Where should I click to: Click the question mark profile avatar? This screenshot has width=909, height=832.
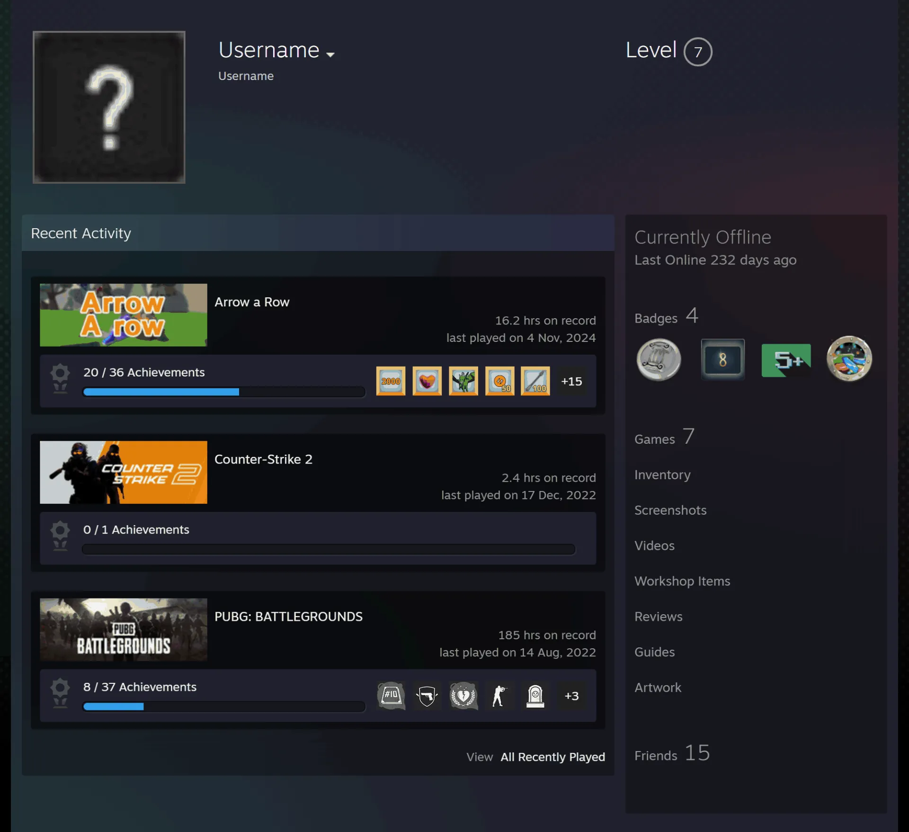click(x=109, y=107)
